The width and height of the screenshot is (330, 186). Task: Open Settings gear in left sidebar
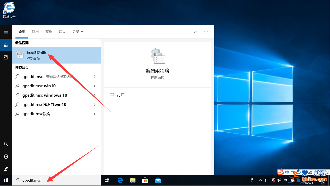point(6,156)
